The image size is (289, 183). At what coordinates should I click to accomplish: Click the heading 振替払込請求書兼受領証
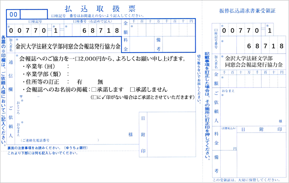coord(247,11)
